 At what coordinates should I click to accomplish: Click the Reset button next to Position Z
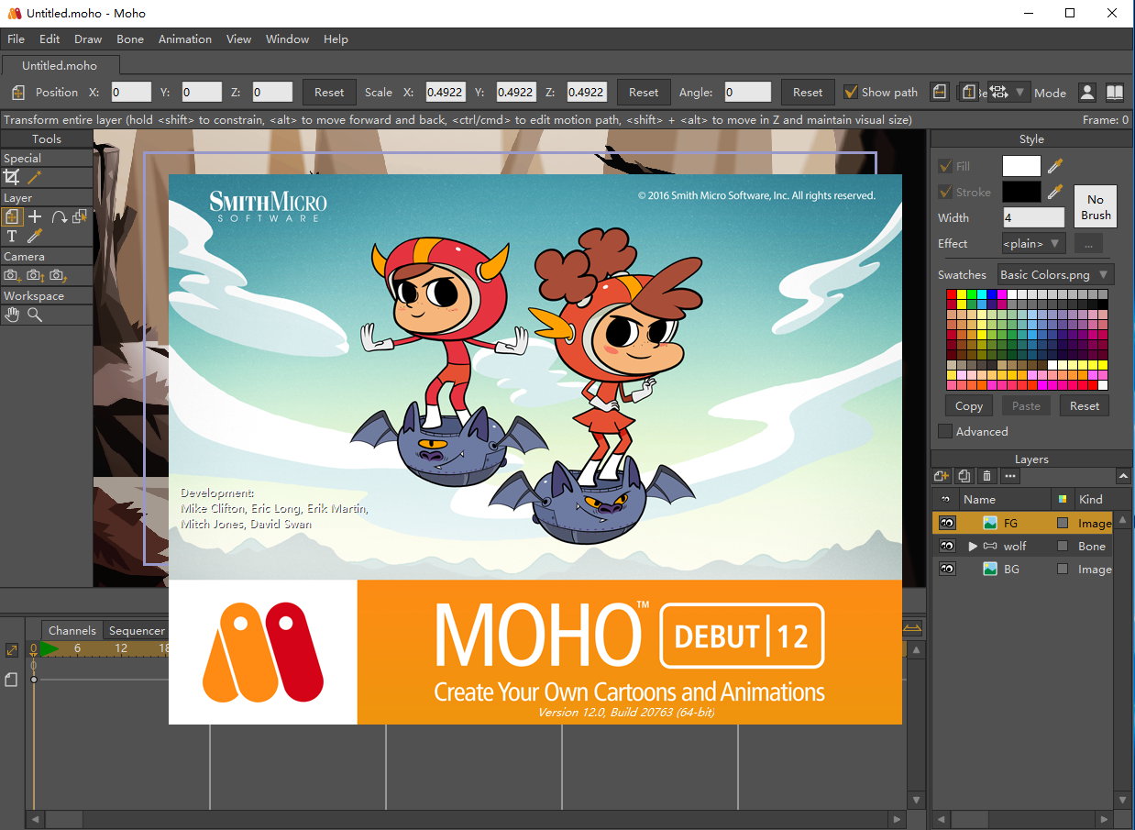(x=329, y=92)
